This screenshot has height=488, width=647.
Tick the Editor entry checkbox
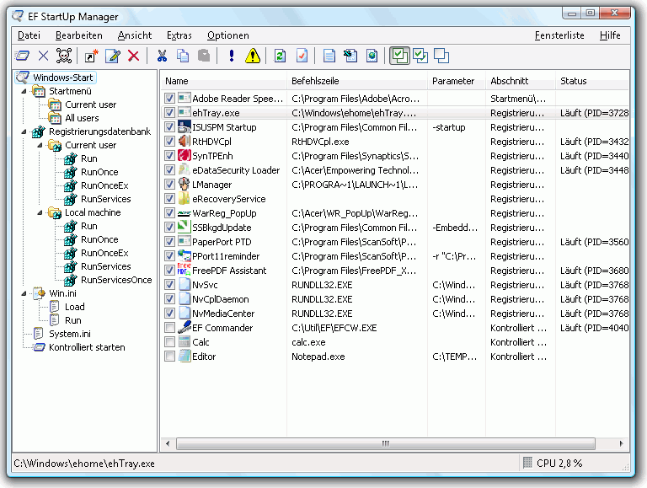(x=170, y=357)
